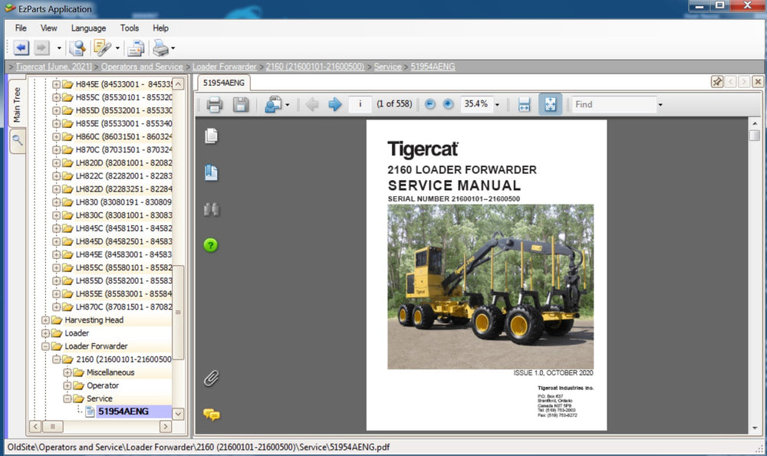Click the Tigercat [June, 2021] breadcrumb link
This screenshot has height=456, width=767.
(x=53, y=67)
